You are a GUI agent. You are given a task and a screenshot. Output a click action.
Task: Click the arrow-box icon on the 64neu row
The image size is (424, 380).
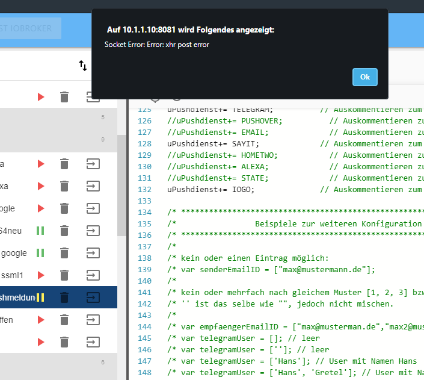coord(93,231)
